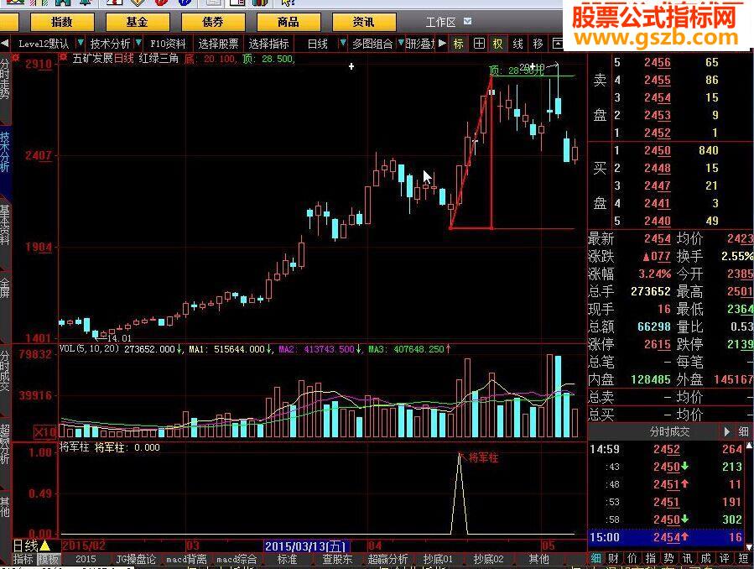
Task: Open the 评 comments tab icon
Action: tap(724, 558)
